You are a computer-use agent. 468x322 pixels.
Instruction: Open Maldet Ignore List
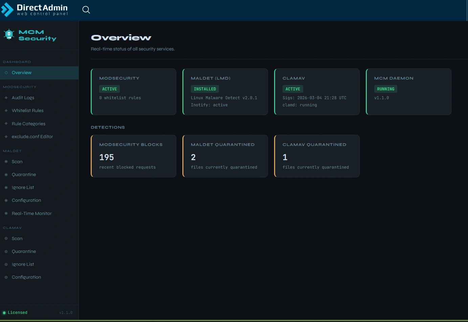click(x=39, y=188)
